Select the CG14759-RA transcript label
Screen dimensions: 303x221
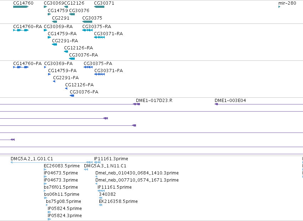click(x=62, y=33)
